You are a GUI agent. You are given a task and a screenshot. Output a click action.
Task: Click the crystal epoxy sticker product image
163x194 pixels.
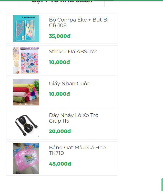point(26,60)
